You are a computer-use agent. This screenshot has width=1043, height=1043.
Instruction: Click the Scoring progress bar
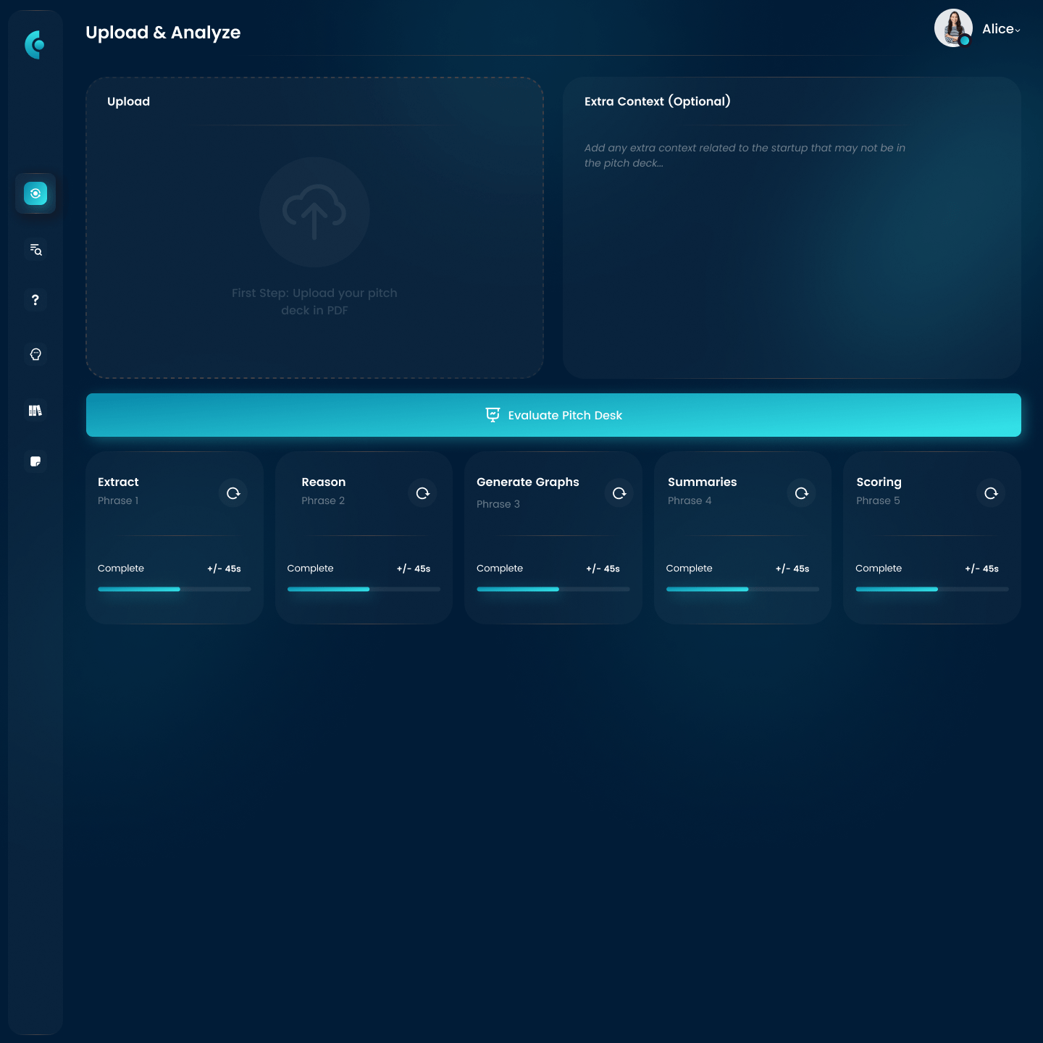[x=931, y=590]
